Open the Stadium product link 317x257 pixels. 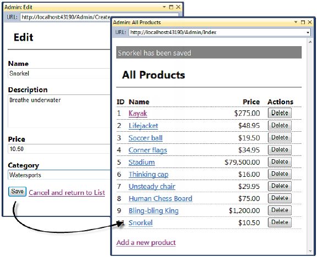click(x=141, y=162)
